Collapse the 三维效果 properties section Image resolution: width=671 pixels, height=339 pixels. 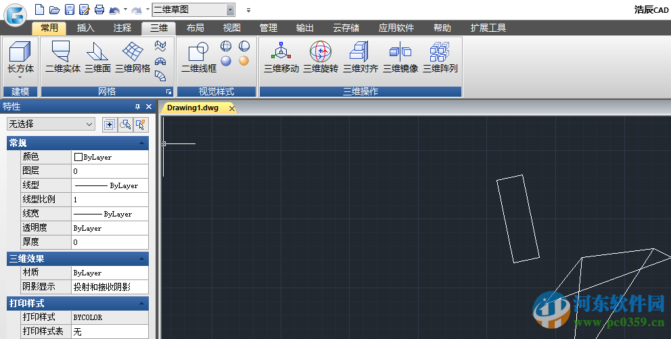pyautogui.click(x=141, y=258)
